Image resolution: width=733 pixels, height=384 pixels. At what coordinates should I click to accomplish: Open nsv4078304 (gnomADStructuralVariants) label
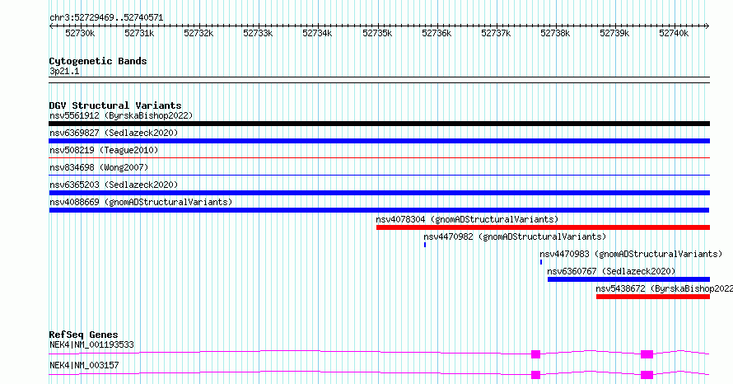(x=467, y=219)
